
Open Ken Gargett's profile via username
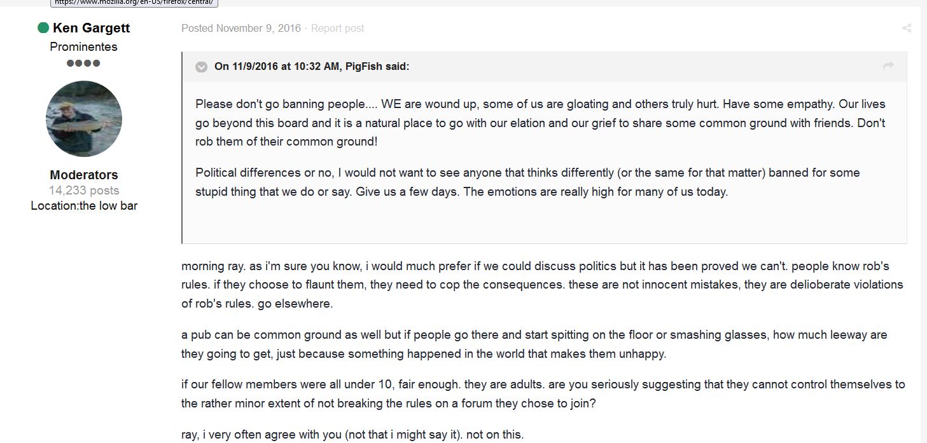pyautogui.click(x=91, y=27)
